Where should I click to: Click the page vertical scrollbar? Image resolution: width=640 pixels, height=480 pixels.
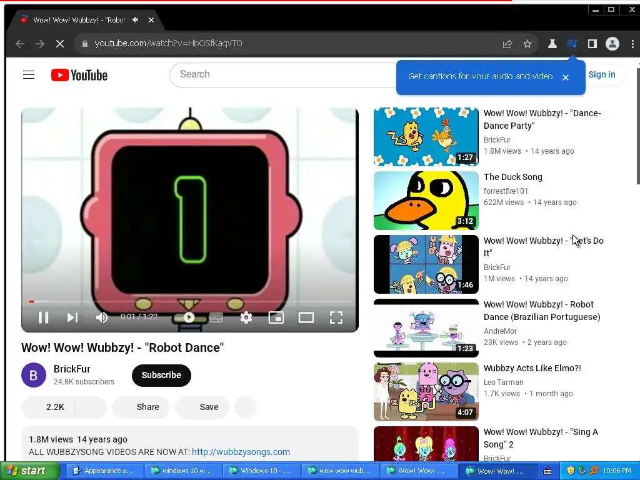pyautogui.click(x=637, y=126)
